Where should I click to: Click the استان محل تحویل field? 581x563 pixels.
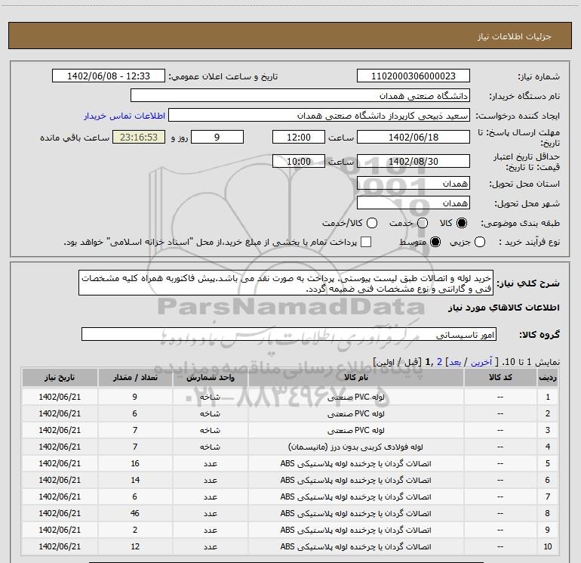point(413,184)
